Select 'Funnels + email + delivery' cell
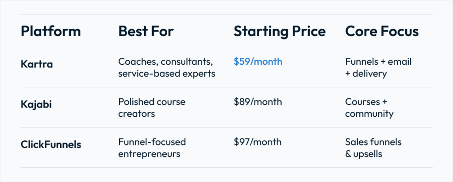Viewport: 453px width, 182px height. click(378, 67)
